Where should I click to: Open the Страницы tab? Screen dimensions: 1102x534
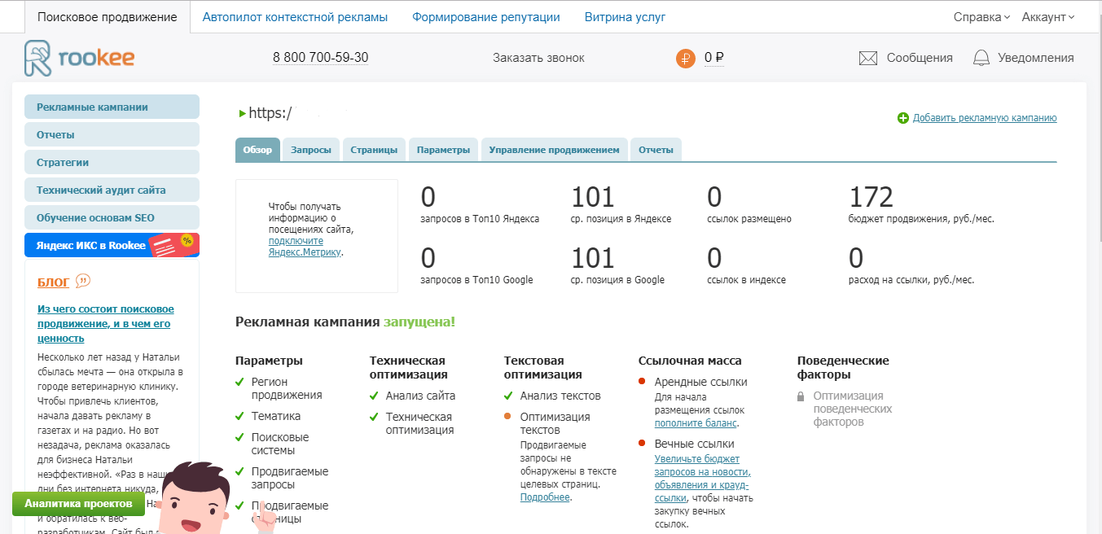click(374, 150)
